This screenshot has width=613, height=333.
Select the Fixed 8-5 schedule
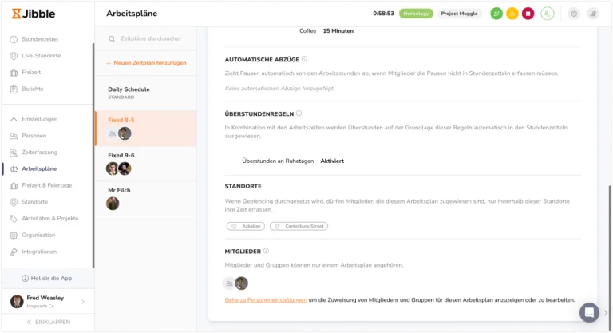(x=146, y=128)
